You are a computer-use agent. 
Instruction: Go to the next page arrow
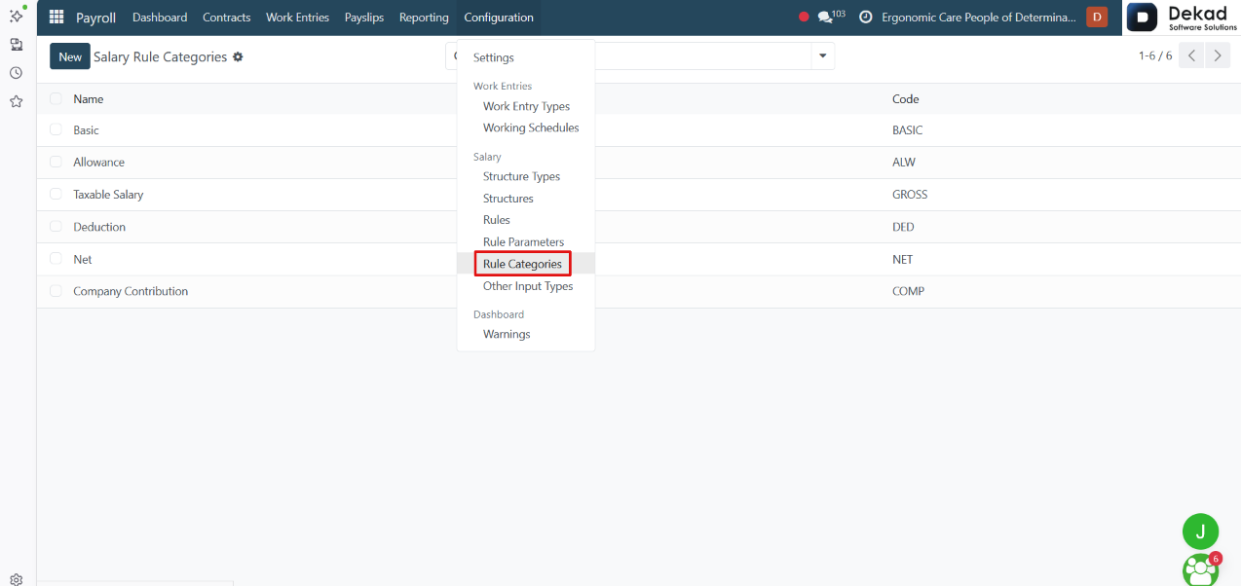tap(1218, 56)
